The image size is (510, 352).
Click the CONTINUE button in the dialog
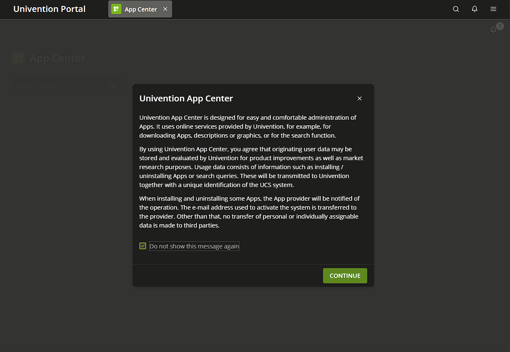tap(345, 276)
